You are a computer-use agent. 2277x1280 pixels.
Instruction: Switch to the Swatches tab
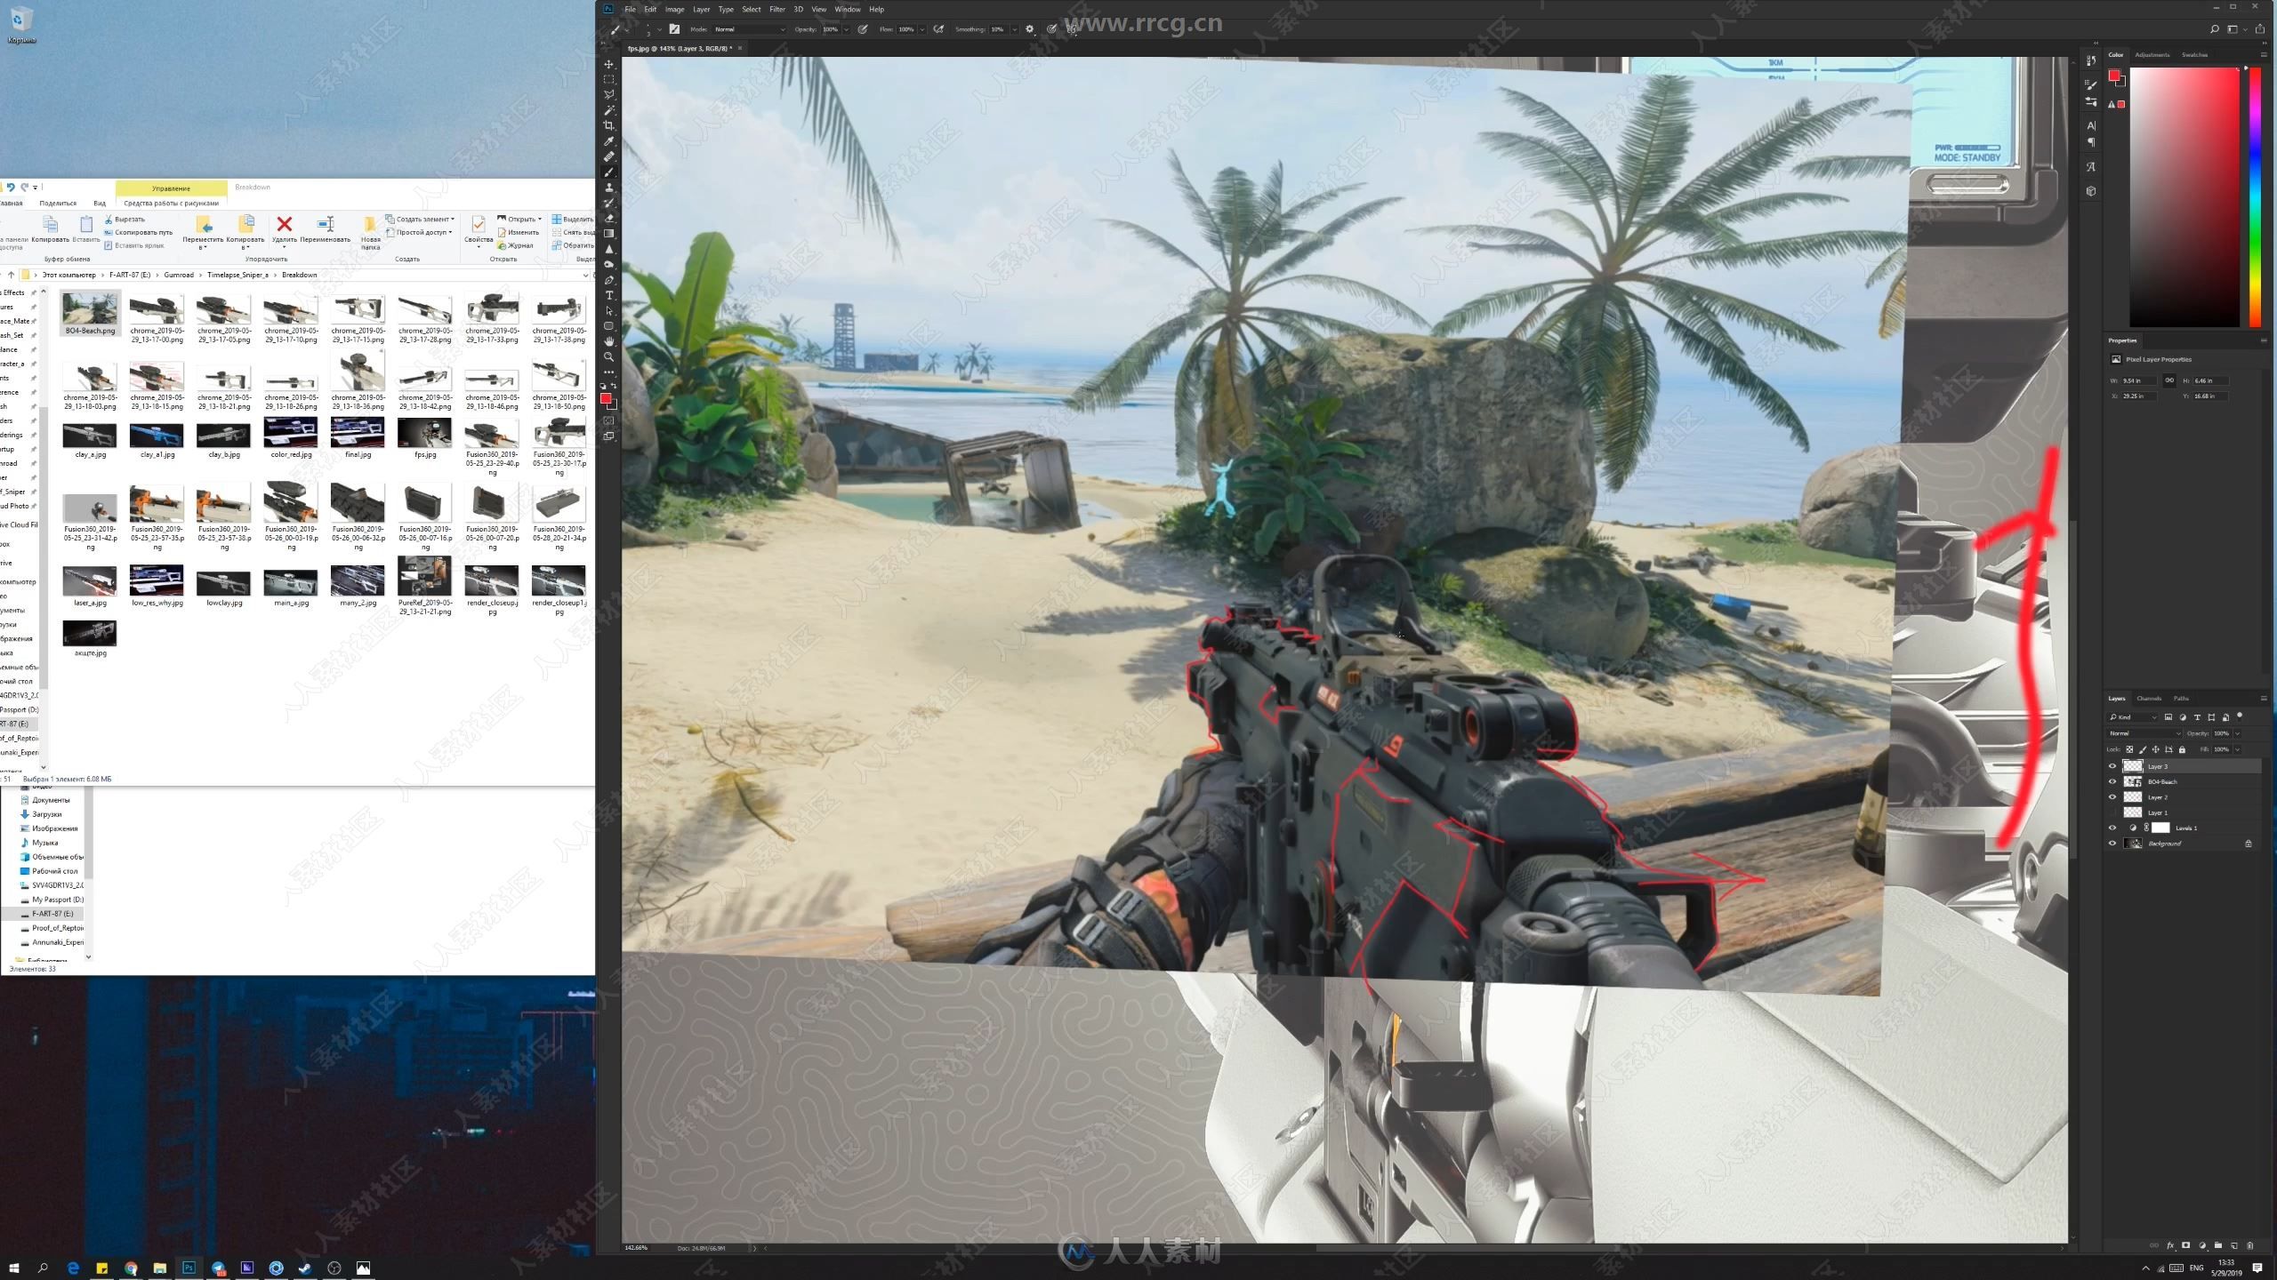tap(2194, 55)
